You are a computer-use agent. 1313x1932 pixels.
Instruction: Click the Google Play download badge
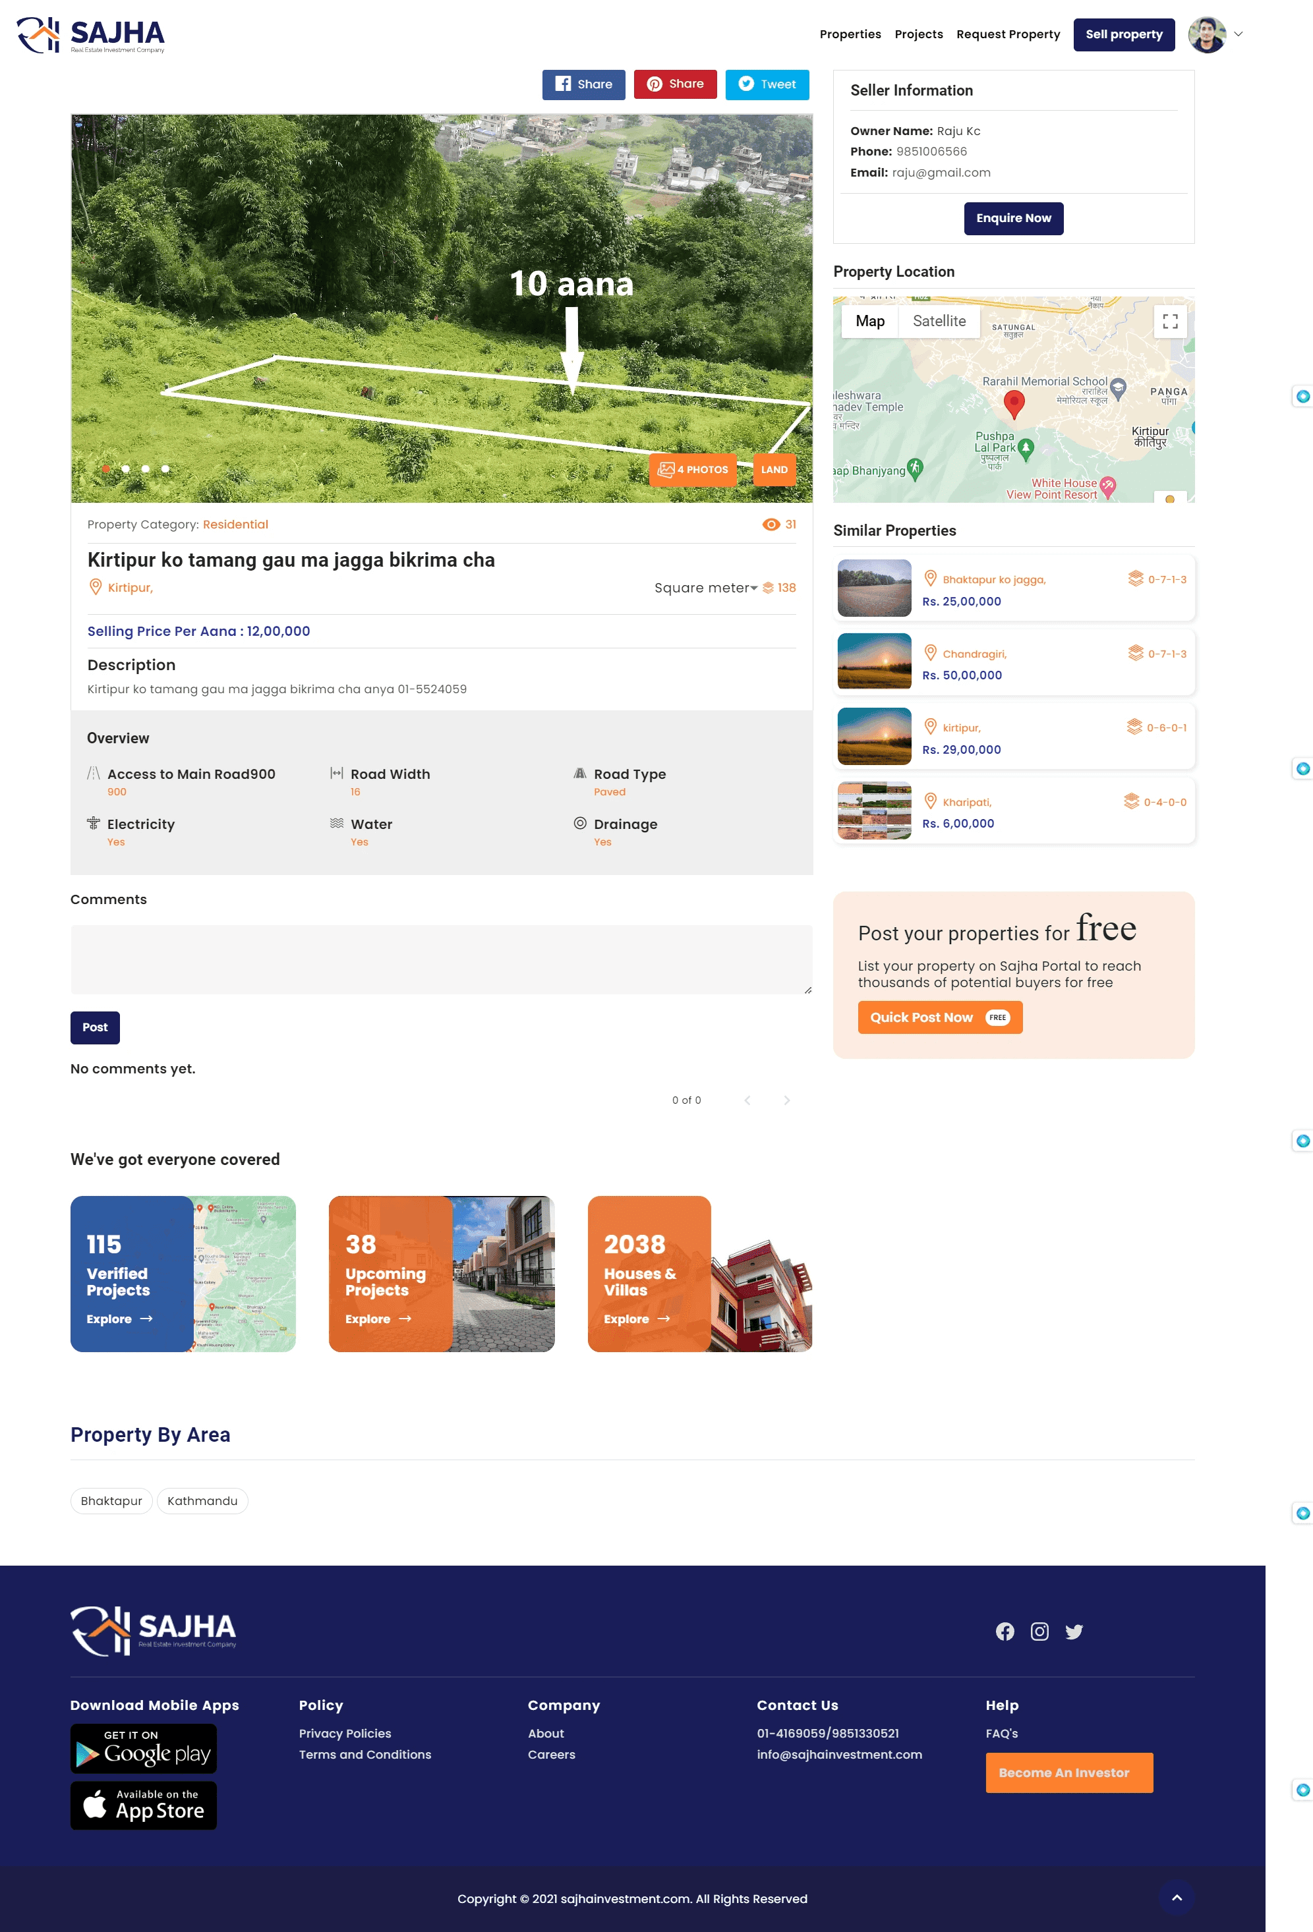(143, 1749)
